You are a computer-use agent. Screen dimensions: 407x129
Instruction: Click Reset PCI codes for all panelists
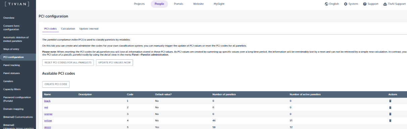tap(68, 62)
